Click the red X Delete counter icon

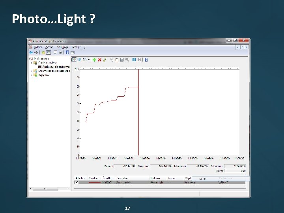(x=100, y=60)
